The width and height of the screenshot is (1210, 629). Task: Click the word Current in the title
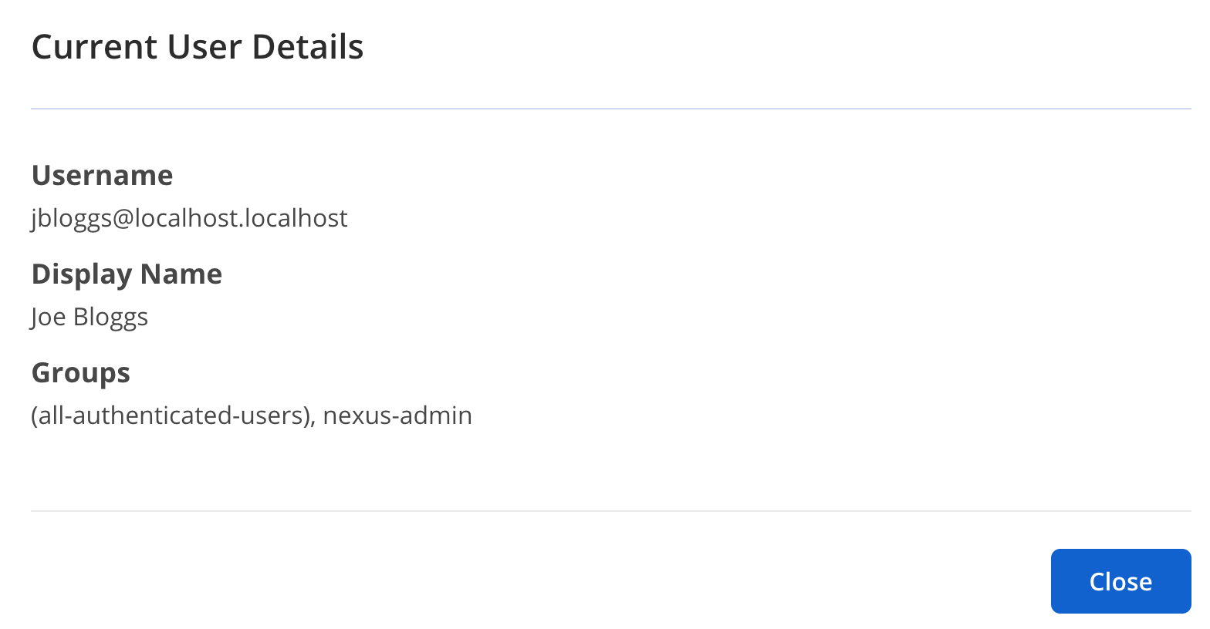click(x=94, y=47)
